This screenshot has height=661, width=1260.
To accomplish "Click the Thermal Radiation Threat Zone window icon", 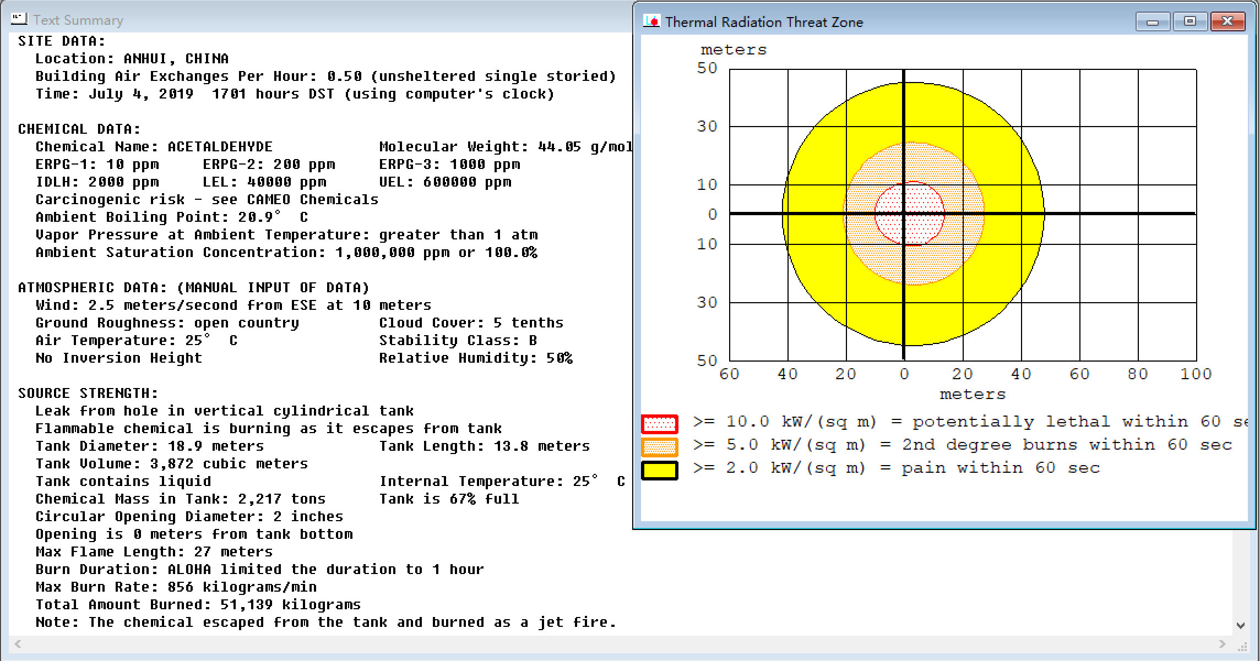I will click(x=651, y=21).
